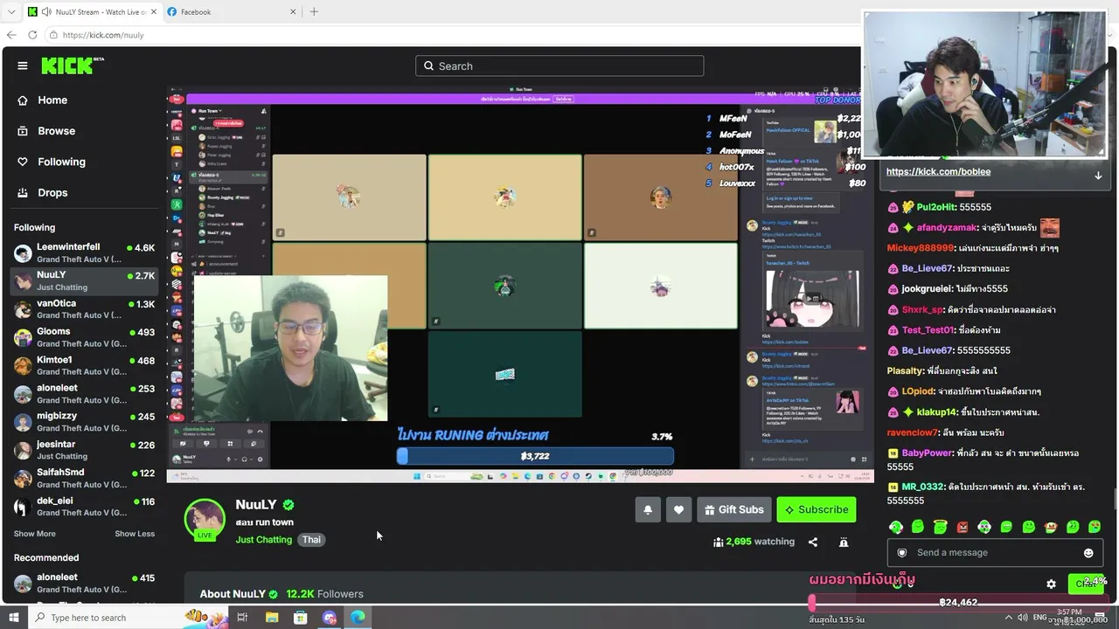Click the Gift Subs button
Viewport: 1119px width, 629px height.
click(x=734, y=510)
